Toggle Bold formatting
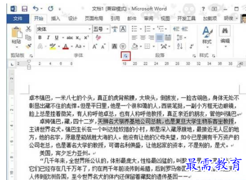 click(x=40, y=38)
